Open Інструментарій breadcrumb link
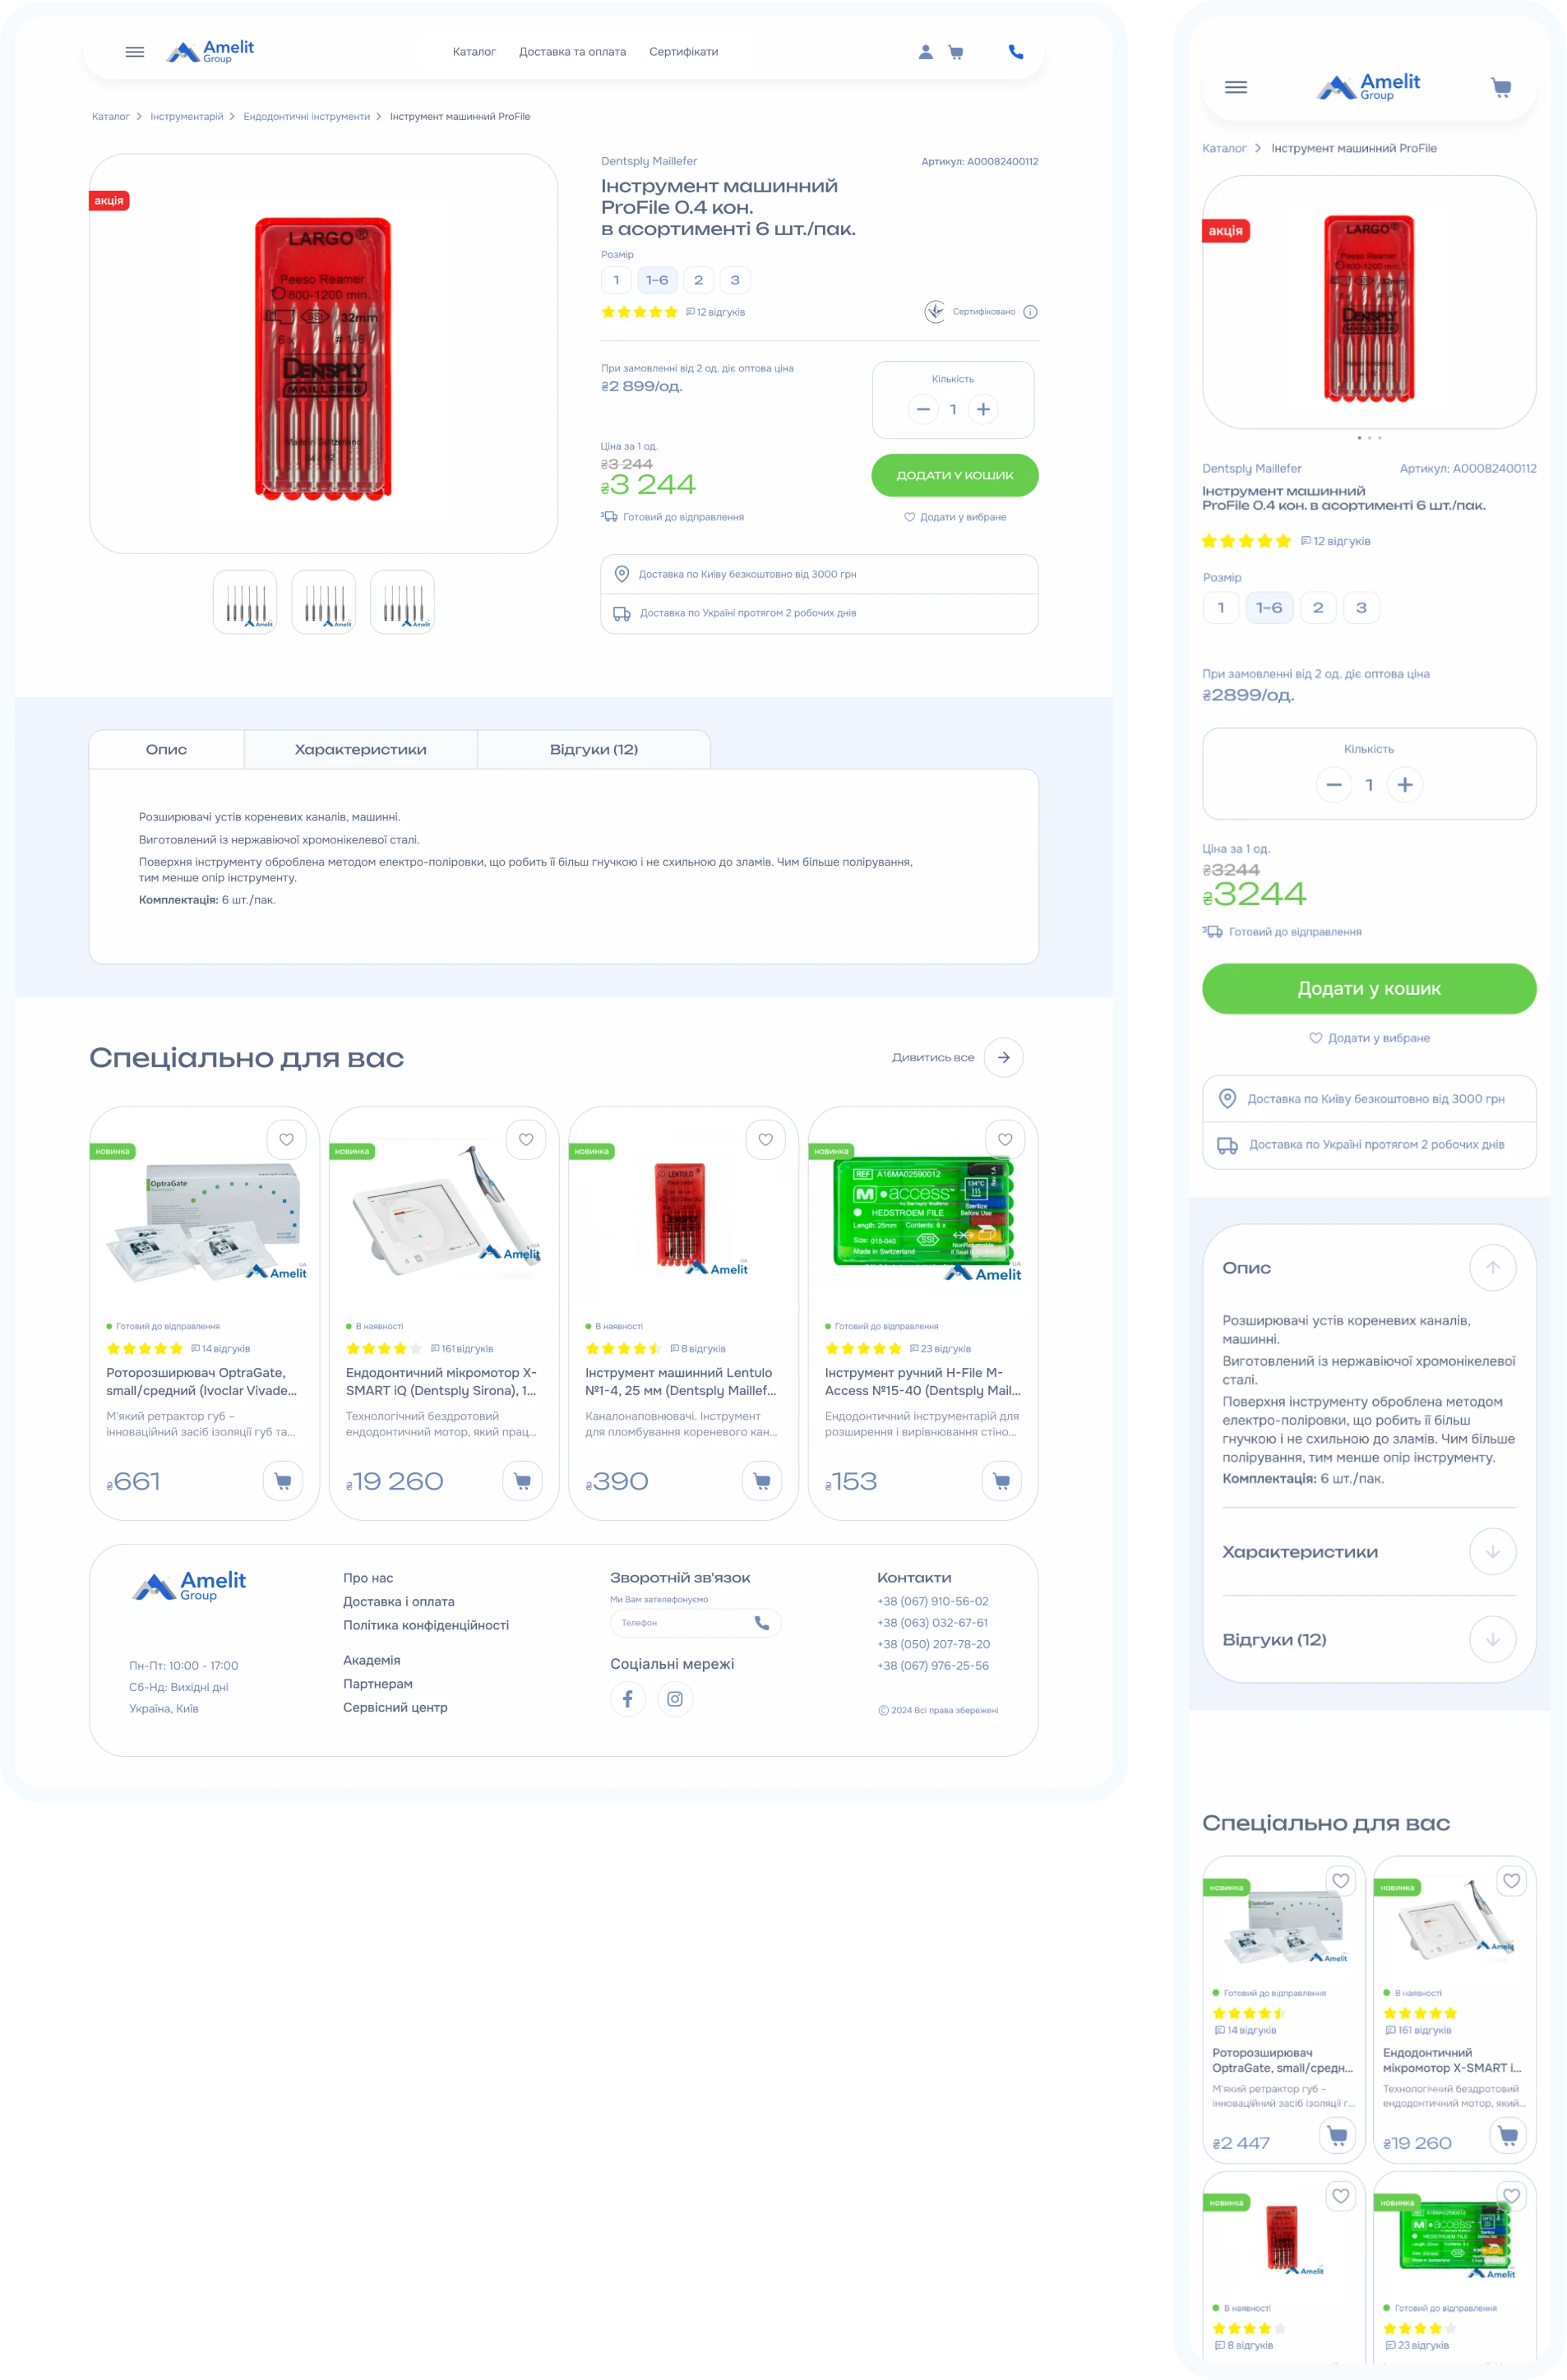This screenshot has width=1567, height=2380. (187, 117)
